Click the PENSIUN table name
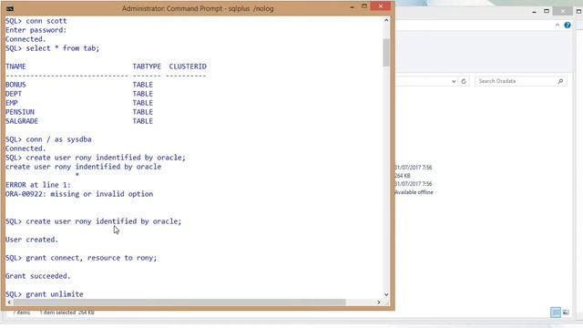This screenshot has width=583, height=328. pos(20,112)
